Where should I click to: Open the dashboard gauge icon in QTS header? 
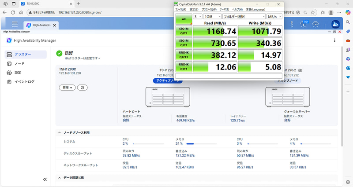[315, 24]
